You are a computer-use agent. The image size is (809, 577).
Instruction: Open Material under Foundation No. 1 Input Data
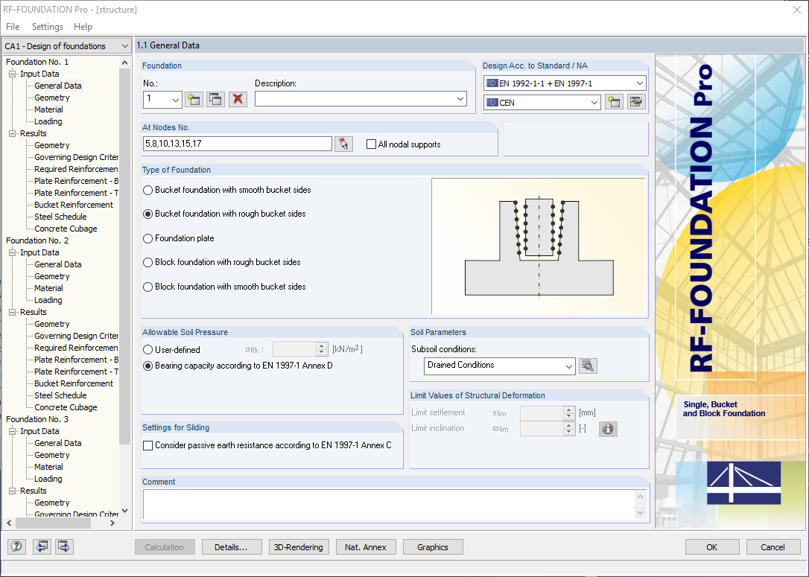click(x=48, y=109)
